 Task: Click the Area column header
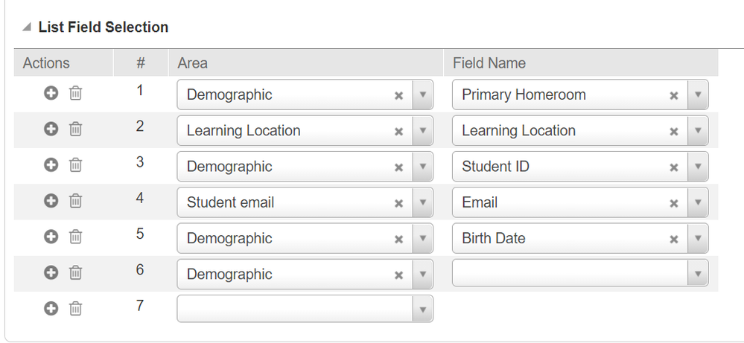click(192, 63)
